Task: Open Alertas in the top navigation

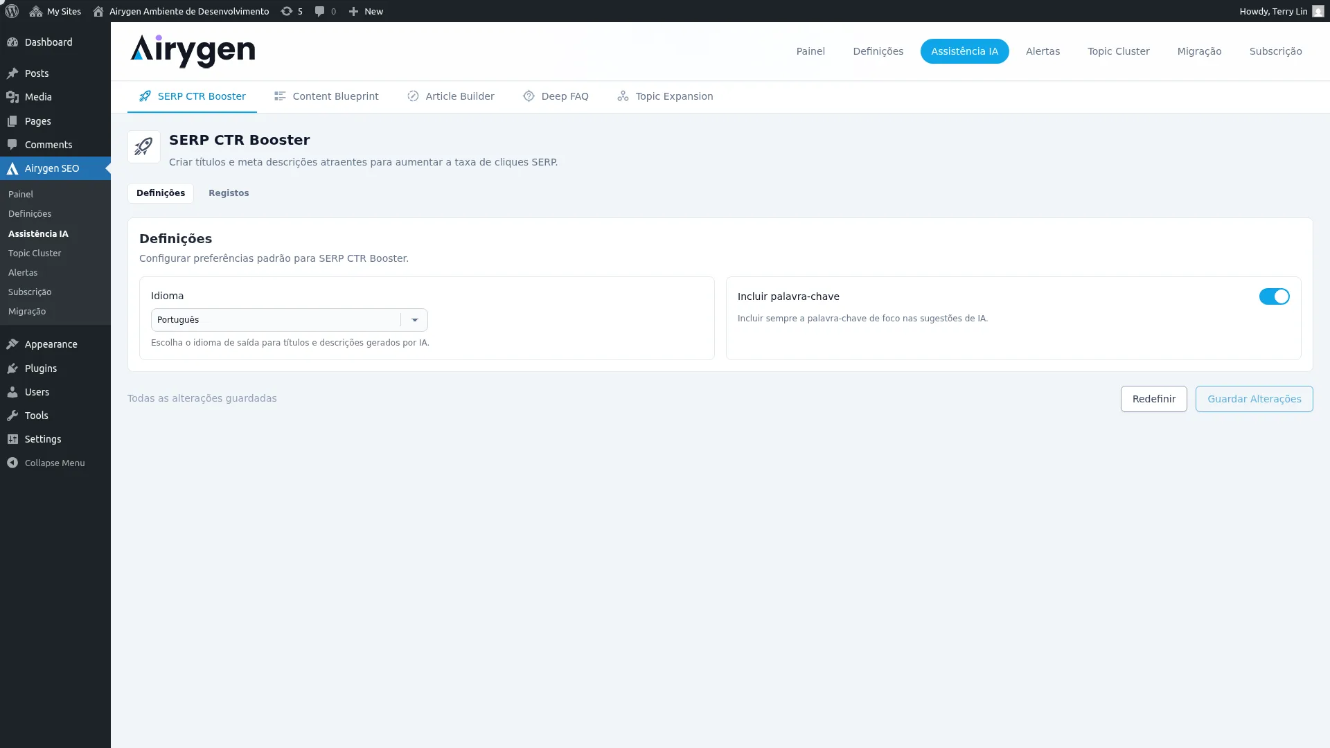Action: click(1043, 51)
